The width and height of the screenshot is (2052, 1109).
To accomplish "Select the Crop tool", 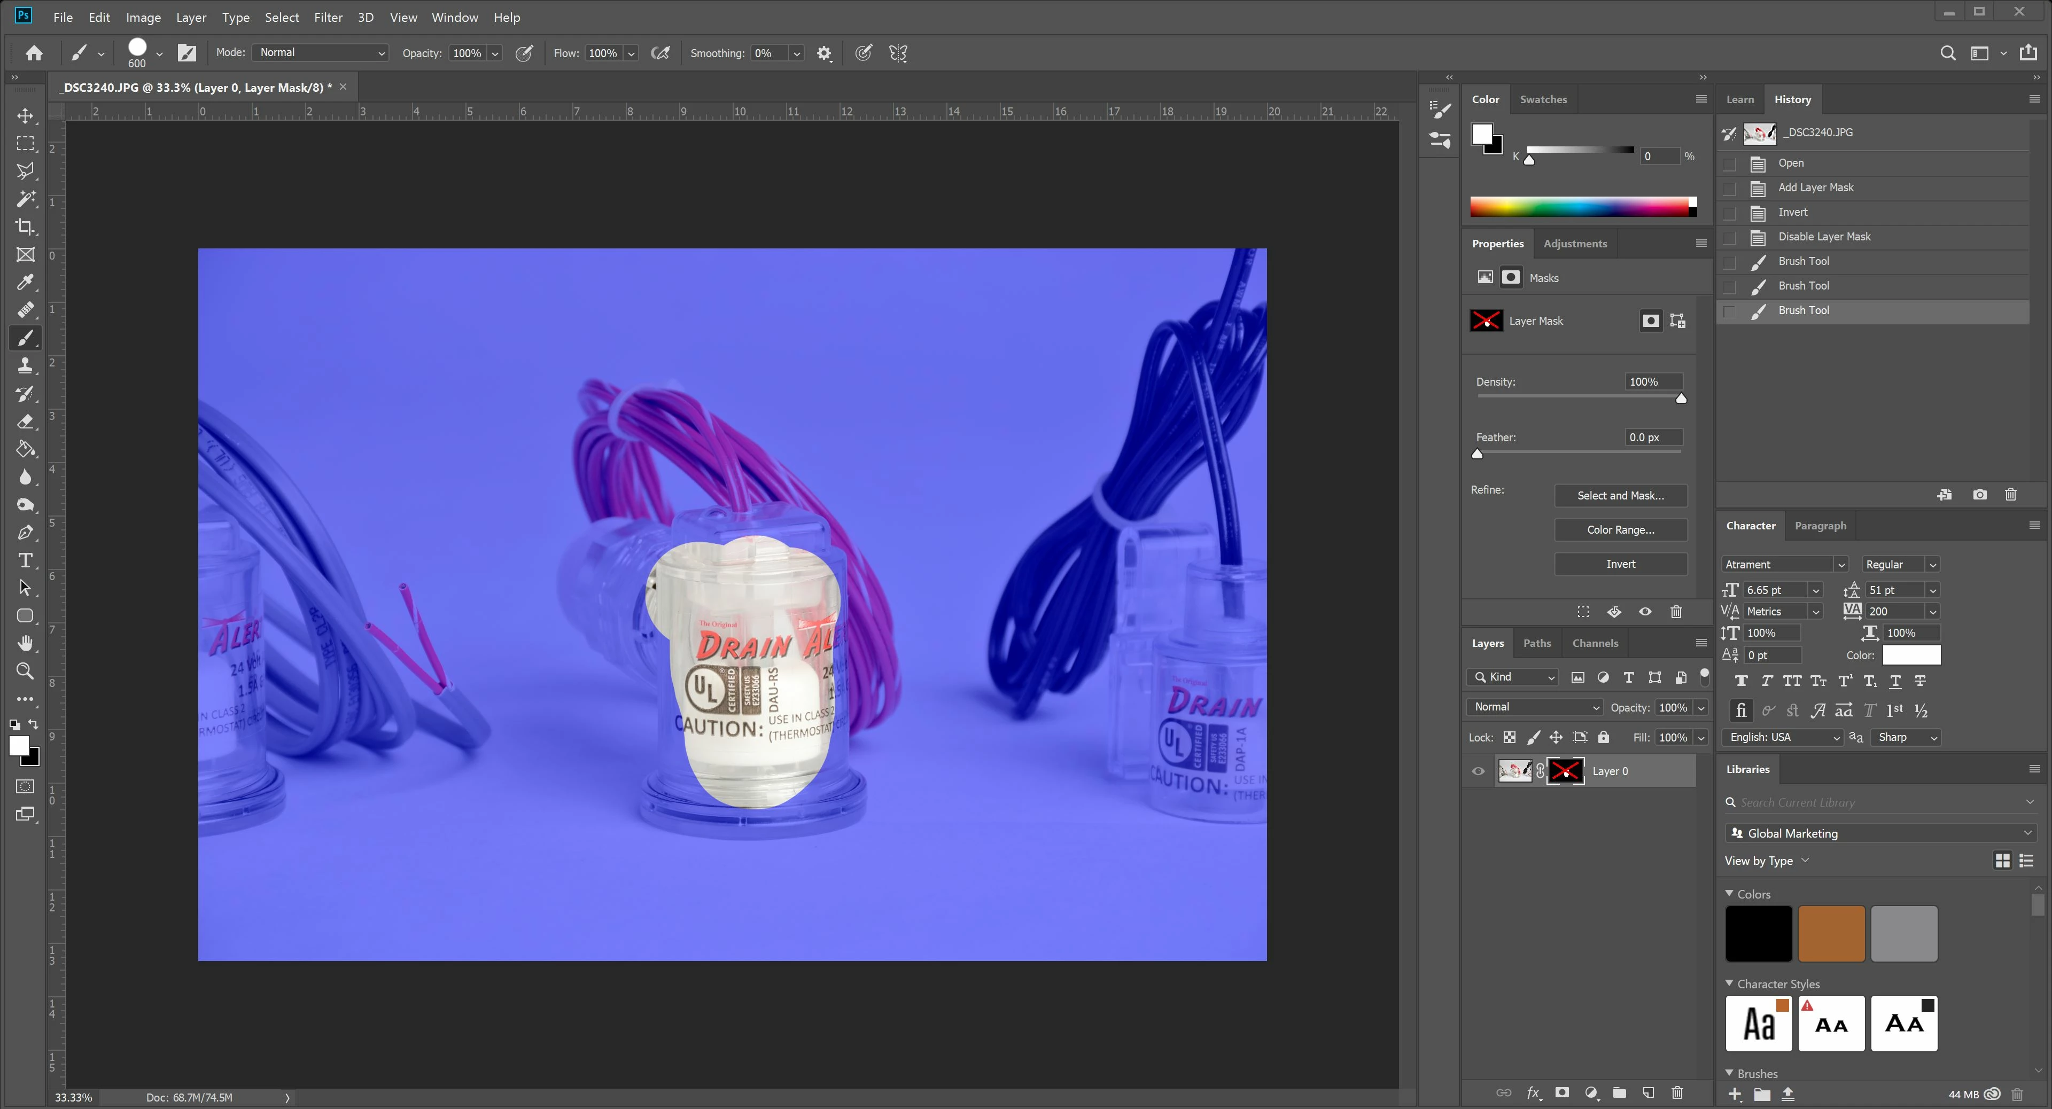I will coord(26,227).
